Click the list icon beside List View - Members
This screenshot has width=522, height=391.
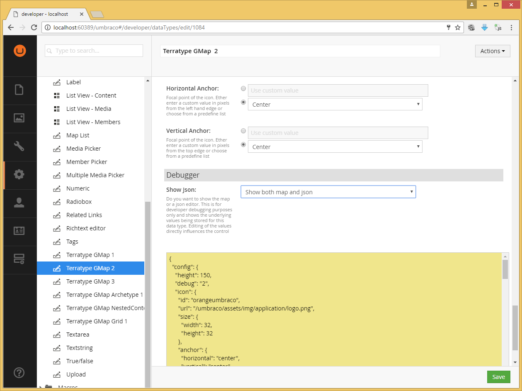point(57,122)
